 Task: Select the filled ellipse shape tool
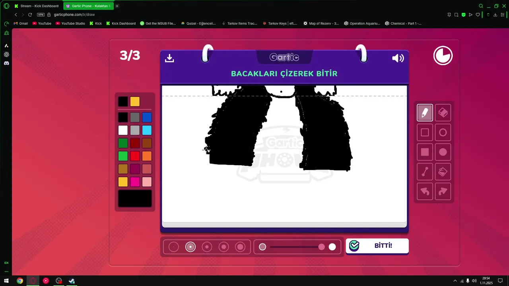coord(443,152)
